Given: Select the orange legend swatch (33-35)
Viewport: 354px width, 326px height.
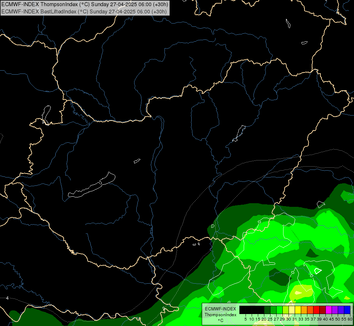Looking at the screenshot, I should pos(304,310).
